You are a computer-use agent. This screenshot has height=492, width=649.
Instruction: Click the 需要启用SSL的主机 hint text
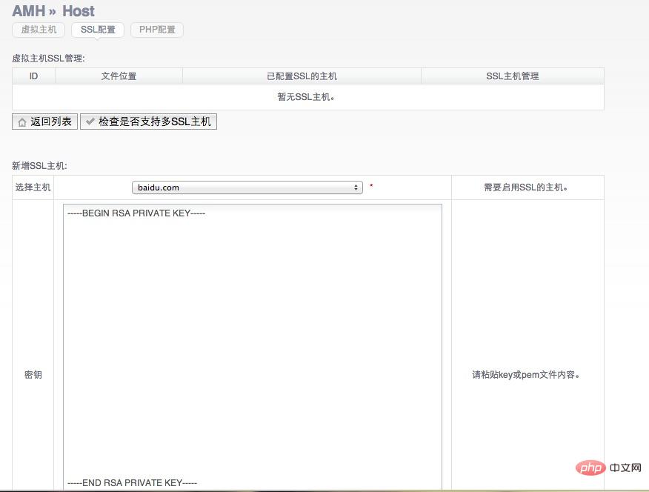526,187
